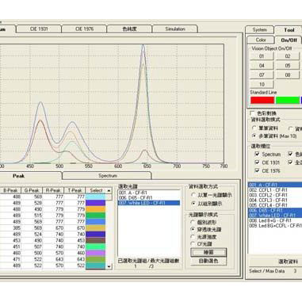Uncheck the CIE 1931 checkbox

(257, 162)
